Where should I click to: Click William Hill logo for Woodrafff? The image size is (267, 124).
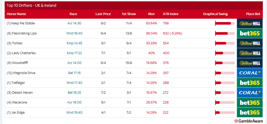tap(250, 63)
